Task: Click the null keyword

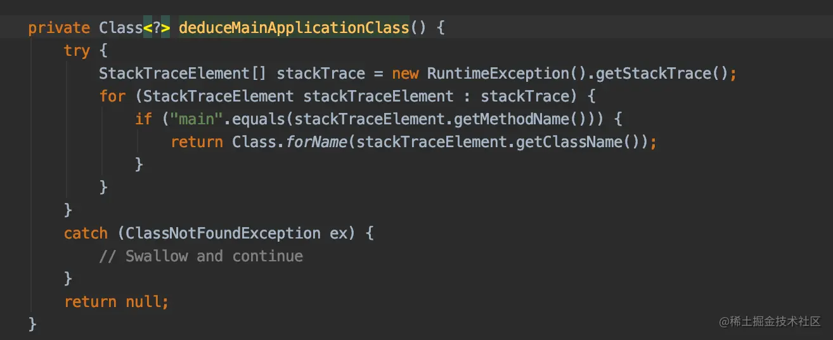Action: (x=143, y=302)
